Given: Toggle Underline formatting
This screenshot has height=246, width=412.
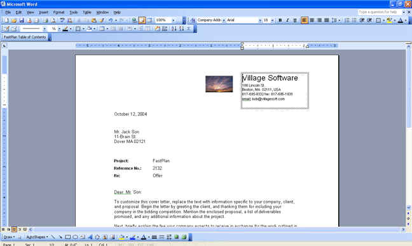Looking at the screenshot, I should click(x=295, y=20).
